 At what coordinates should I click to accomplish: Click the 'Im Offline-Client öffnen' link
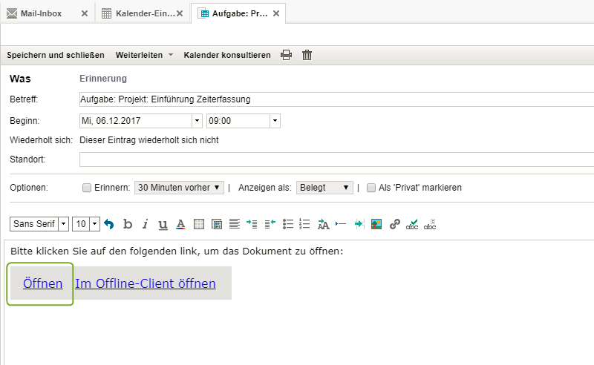click(146, 283)
